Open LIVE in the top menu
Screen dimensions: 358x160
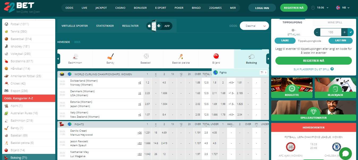pyautogui.click(x=84, y=8)
